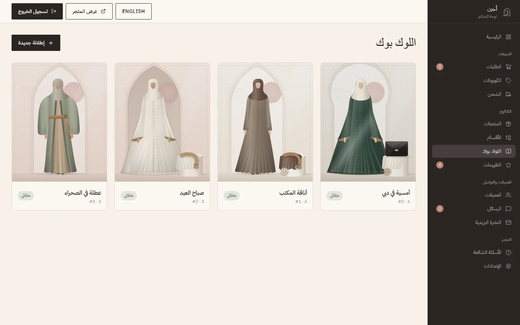Click the مفعّل badge on أناقة المكتب
520x325 pixels.
click(x=232, y=195)
